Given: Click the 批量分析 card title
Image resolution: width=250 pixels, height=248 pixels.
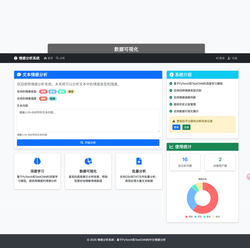Looking at the screenshot, I should pos(139,171).
